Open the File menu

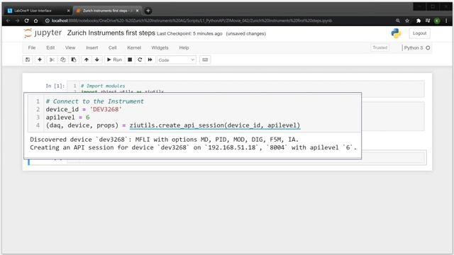tap(32, 47)
